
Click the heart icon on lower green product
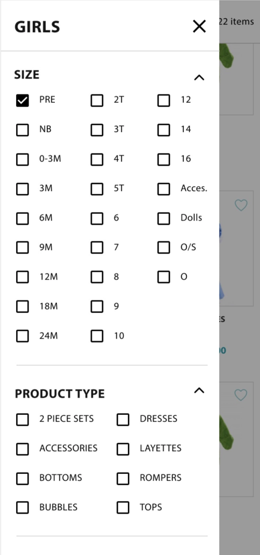pyautogui.click(x=241, y=395)
